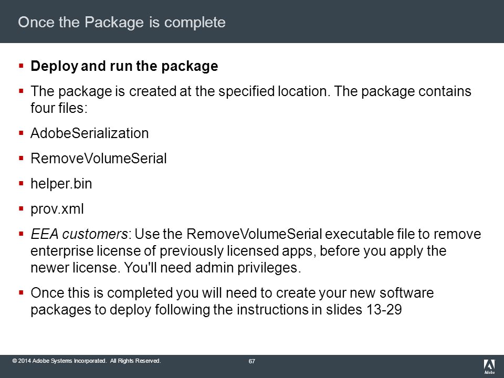
Task: Click the RemoveVolumeSerial list item
Action: [98, 159]
